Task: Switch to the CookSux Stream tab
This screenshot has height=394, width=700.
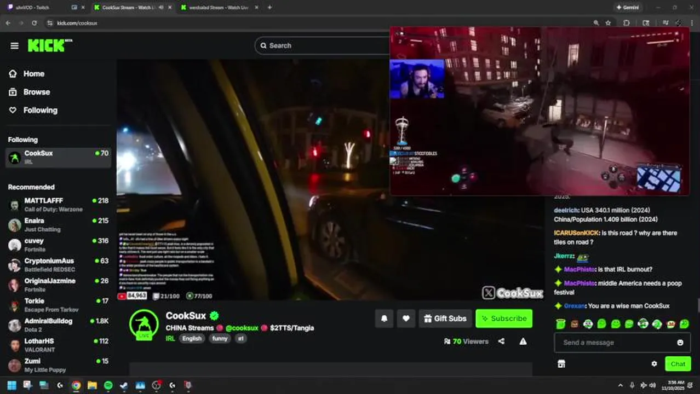Action: [131, 7]
